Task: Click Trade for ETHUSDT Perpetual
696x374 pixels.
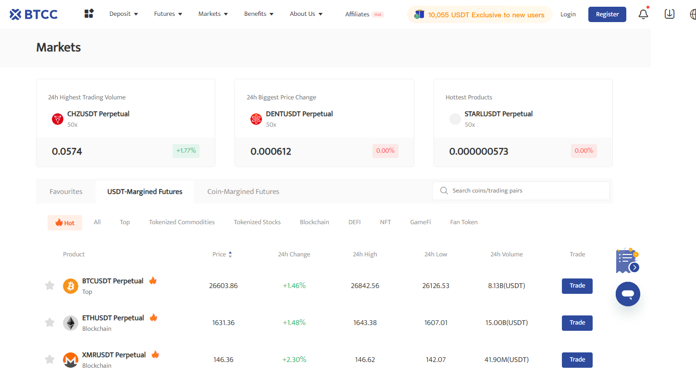Action: 577,323
